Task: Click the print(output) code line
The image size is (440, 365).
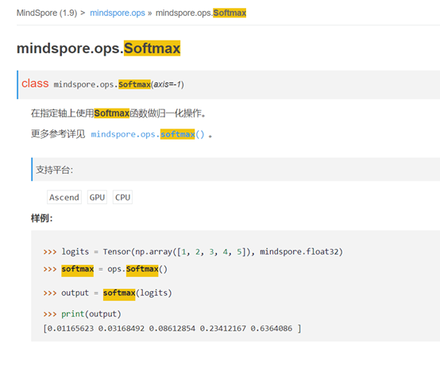Action: [x=82, y=314]
